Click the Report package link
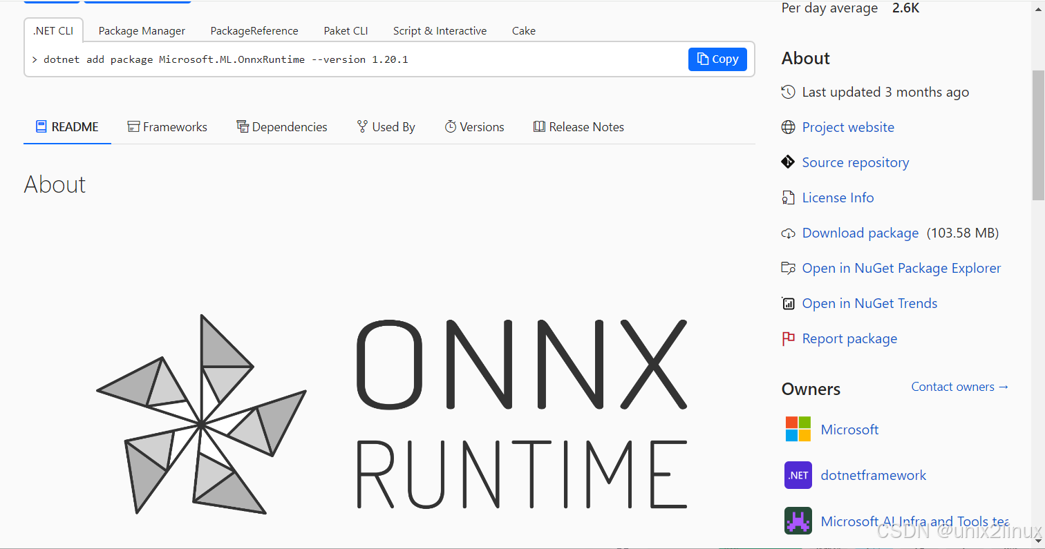Screen dimensions: 1045x549 (849, 338)
